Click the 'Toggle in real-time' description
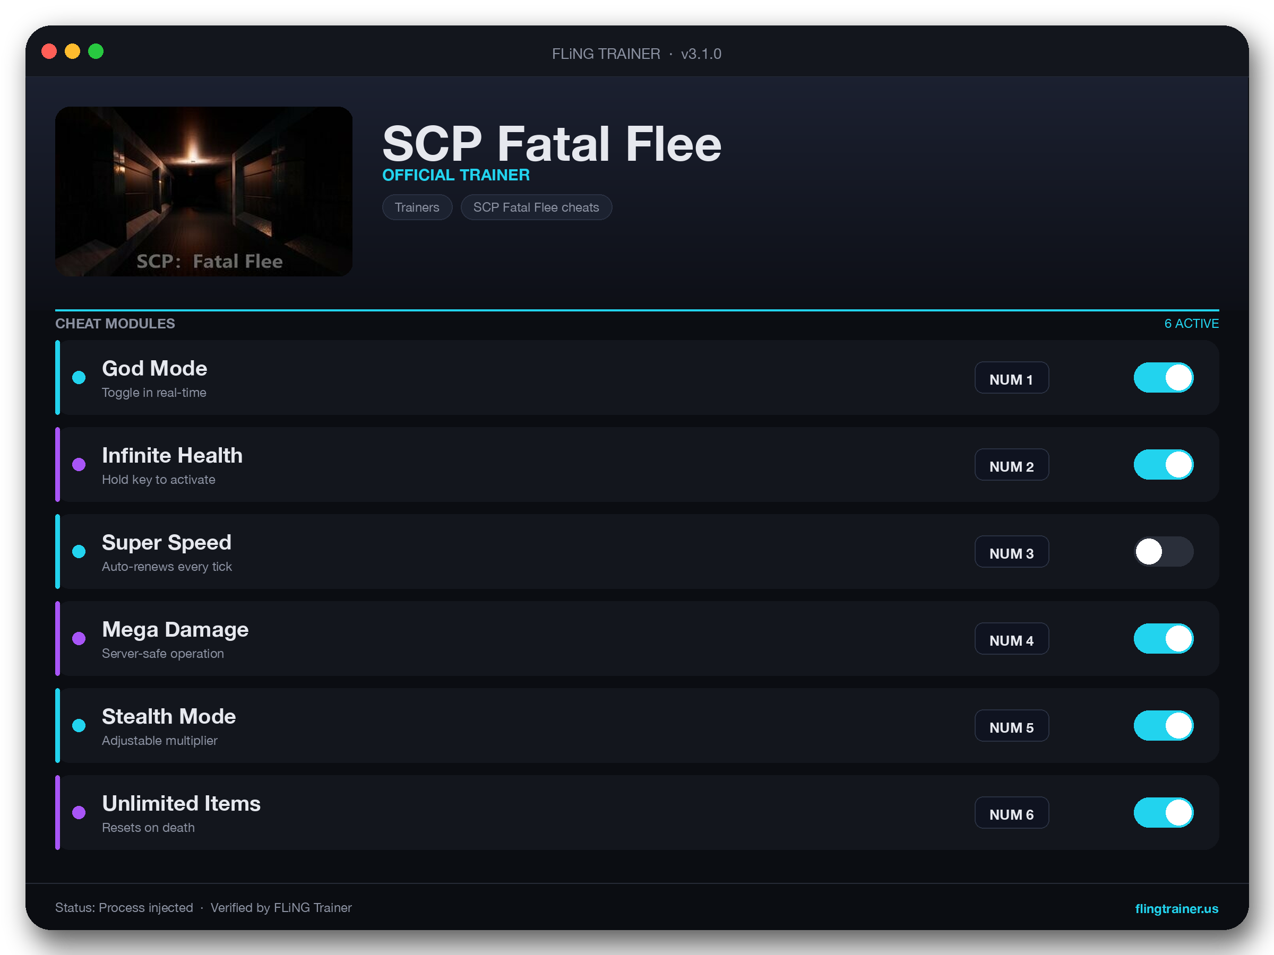The height and width of the screenshot is (955, 1274). (154, 393)
